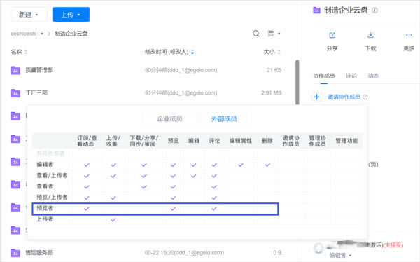Open the list view mode icon

click(271, 34)
